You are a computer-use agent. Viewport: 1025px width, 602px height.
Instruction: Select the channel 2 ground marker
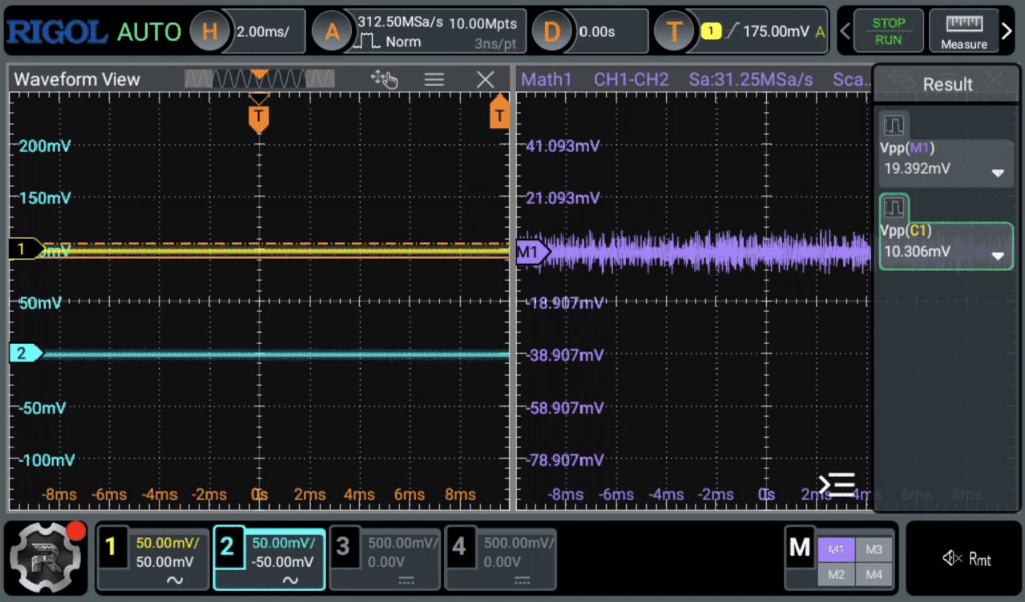pyautogui.click(x=26, y=353)
